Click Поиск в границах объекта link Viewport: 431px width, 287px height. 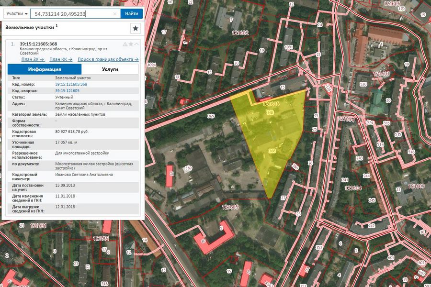(108, 59)
